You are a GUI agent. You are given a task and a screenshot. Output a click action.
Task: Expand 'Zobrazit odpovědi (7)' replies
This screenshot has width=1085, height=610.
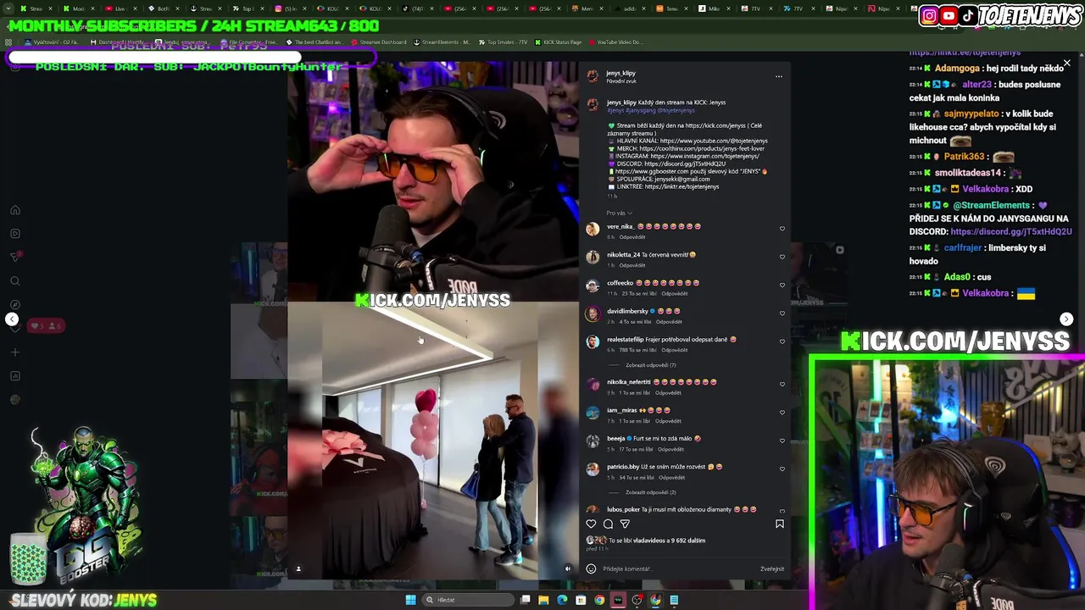pyautogui.click(x=651, y=365)
